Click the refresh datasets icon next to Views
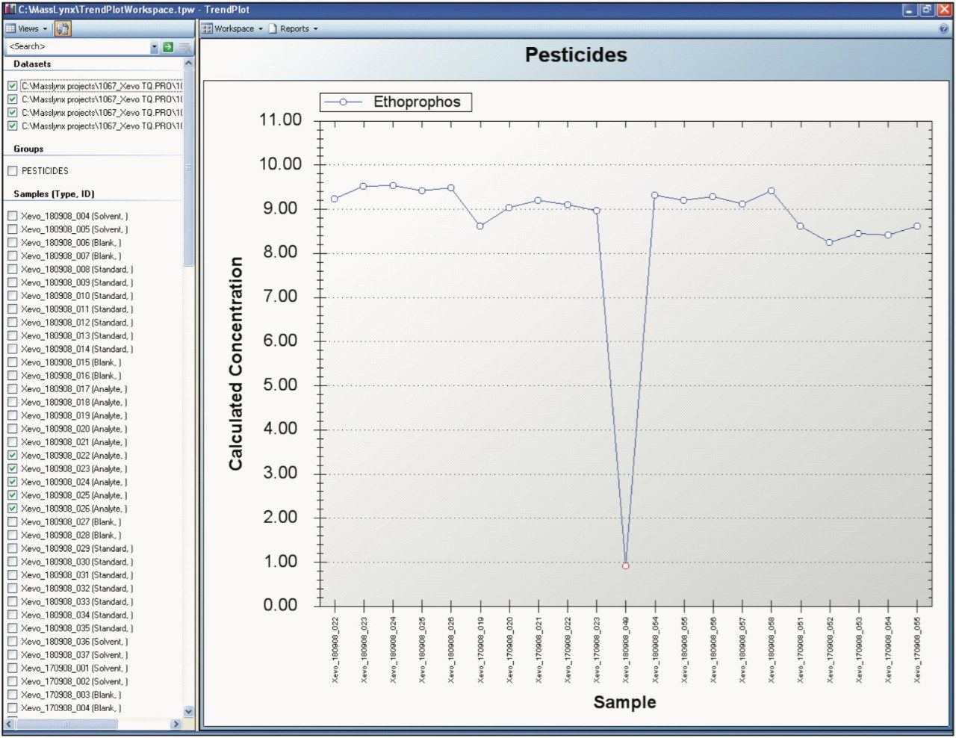 tap(63, 28)
